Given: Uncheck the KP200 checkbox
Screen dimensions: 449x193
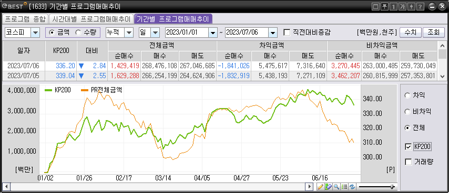Looking at the screenshot, I should [x=409, y=147].
